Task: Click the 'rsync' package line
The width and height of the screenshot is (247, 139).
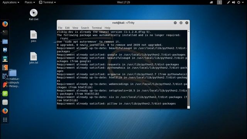Action: click(64, 38)
